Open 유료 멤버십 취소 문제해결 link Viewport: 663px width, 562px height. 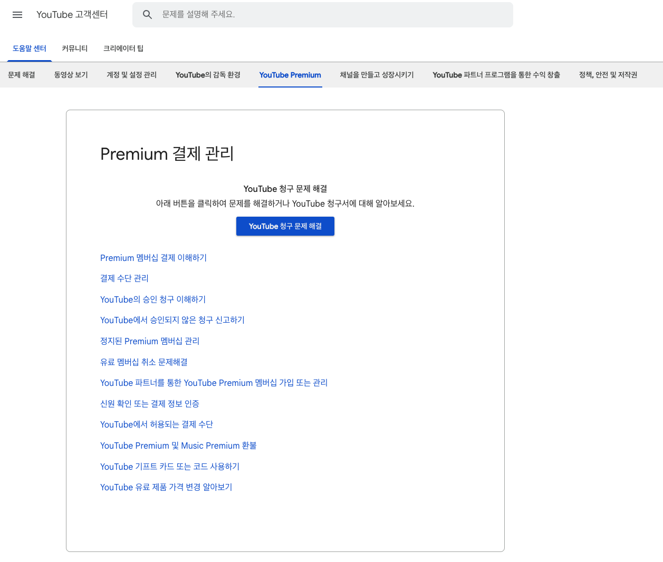(x=144, y=362)
